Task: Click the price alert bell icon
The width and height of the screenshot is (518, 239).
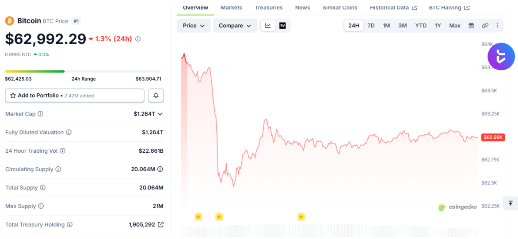Action: coord(156,96)
